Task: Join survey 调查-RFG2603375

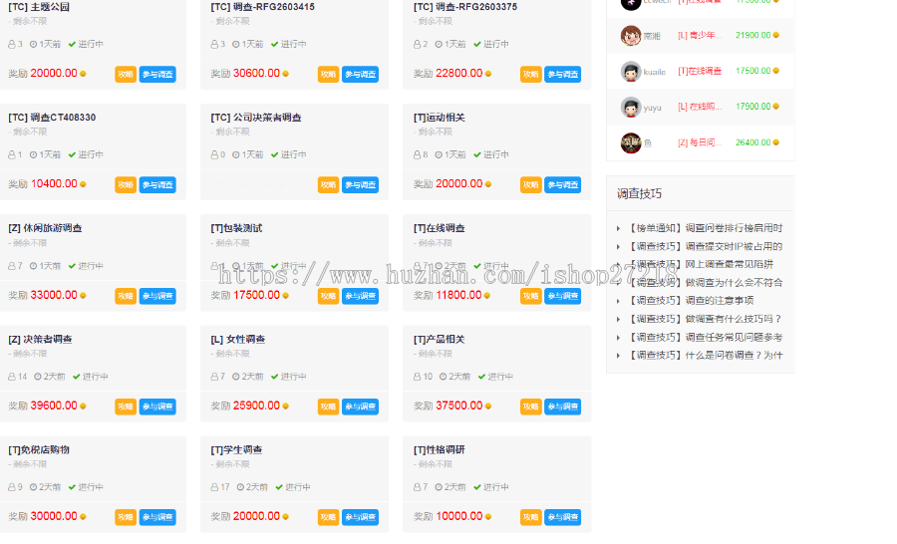Action: pyautogui.click(x=563, y=75)
